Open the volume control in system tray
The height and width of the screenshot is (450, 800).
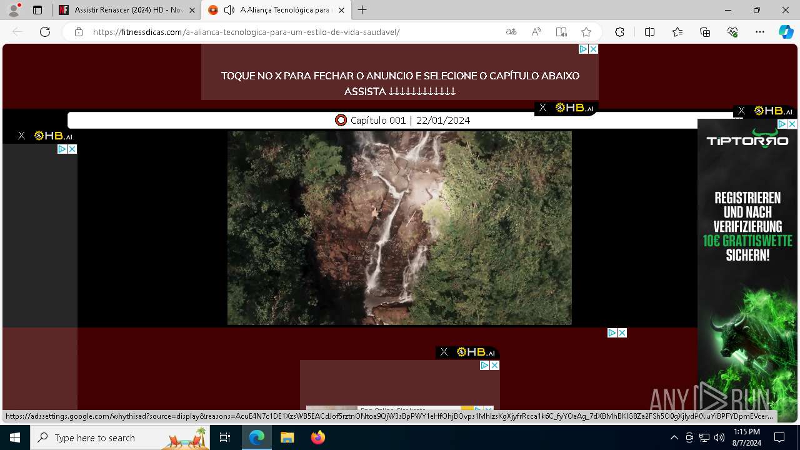click(719, 437)
